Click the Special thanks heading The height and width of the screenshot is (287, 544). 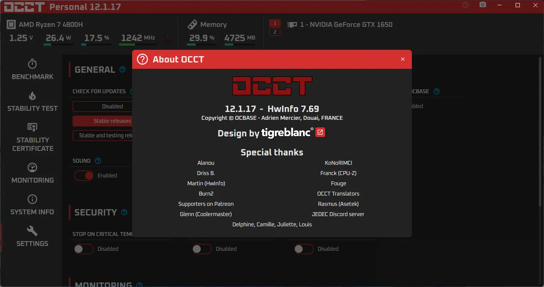tap(272, 152)
